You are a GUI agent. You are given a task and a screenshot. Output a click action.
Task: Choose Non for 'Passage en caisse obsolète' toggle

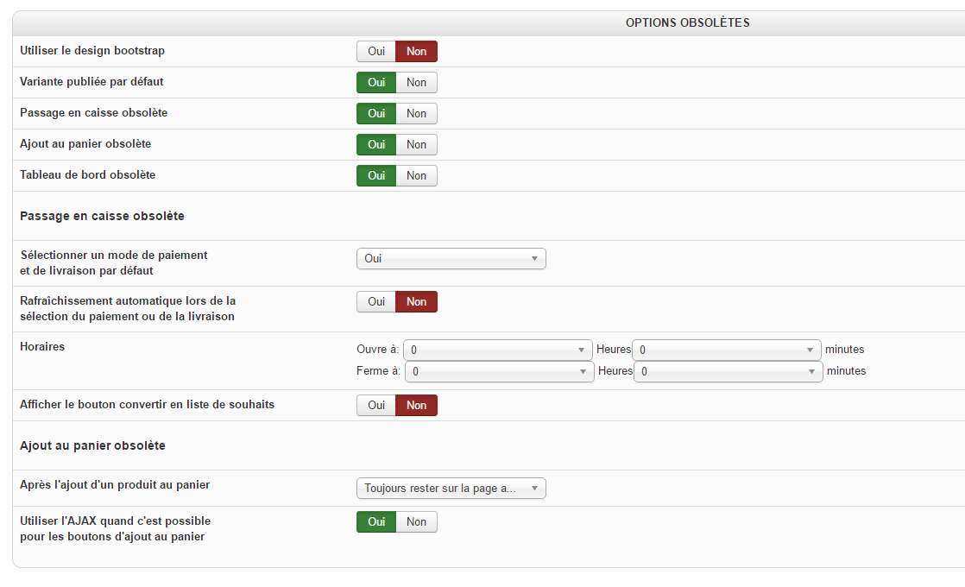click(416, 114)
